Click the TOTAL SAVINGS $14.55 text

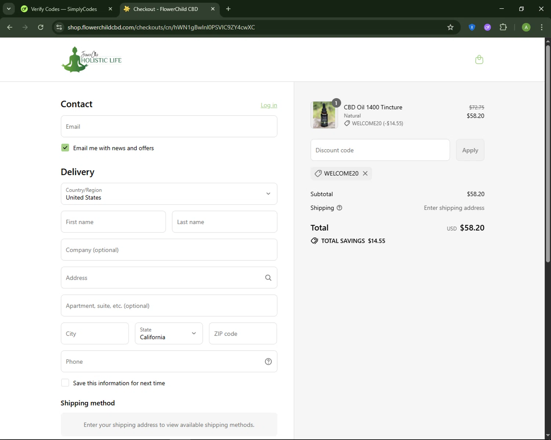pyautogui.click(x=353, y=241)
